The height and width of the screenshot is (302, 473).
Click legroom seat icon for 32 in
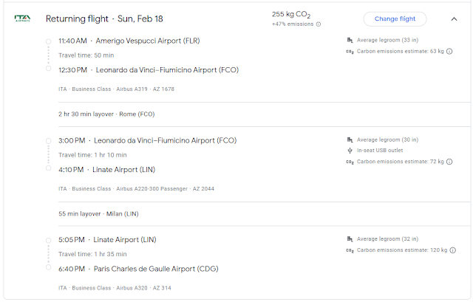tap(350, 239)
